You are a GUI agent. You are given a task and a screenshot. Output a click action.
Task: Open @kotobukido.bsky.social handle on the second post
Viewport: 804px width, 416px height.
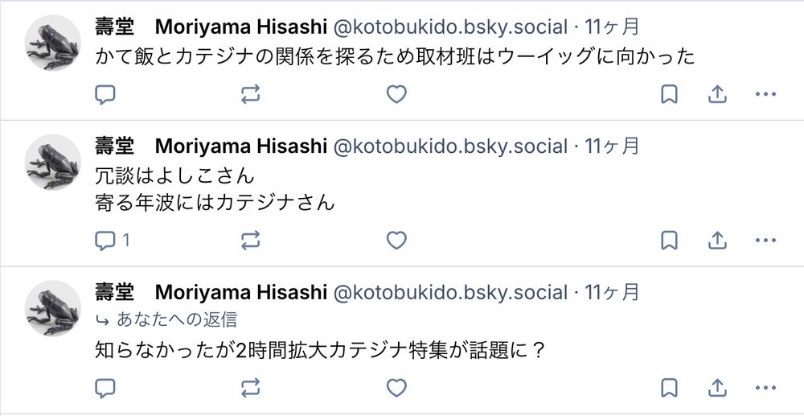pyautogui.click(x=450, y=146)
